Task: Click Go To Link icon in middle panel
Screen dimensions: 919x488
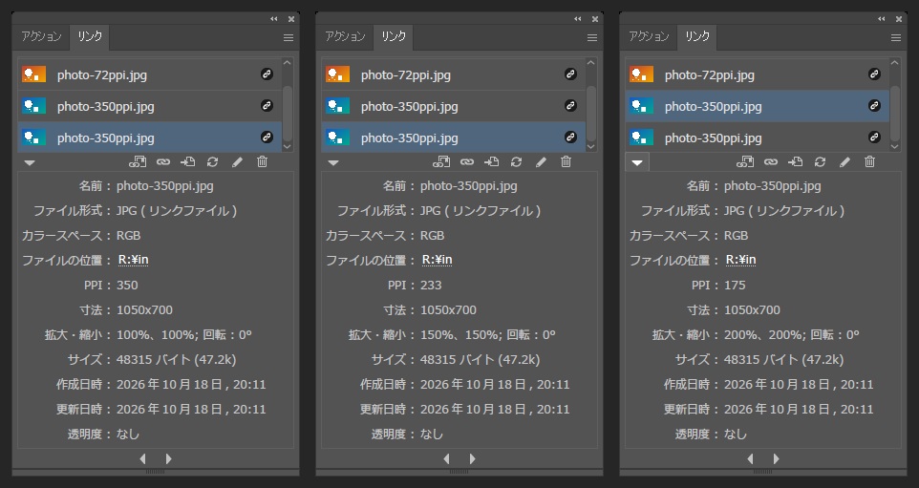Action: (491, 161)
